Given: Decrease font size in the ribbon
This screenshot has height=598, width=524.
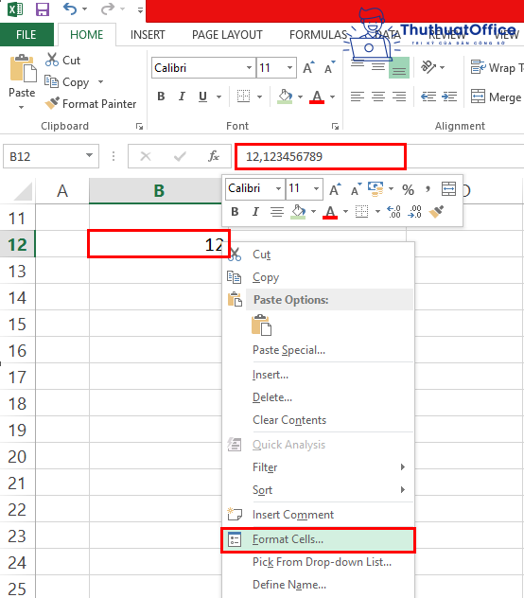Looking at the screenshot, I should click(x=329, y=68).
